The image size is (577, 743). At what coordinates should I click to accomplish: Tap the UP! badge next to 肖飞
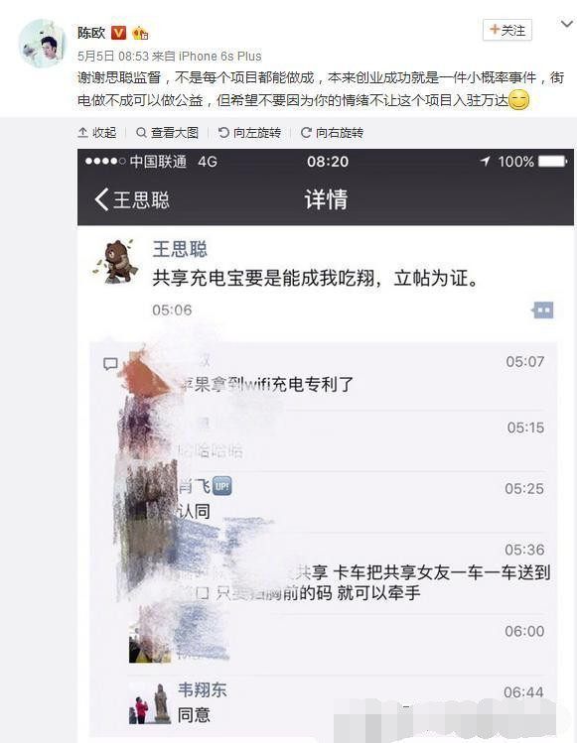(x=222, y=486)
